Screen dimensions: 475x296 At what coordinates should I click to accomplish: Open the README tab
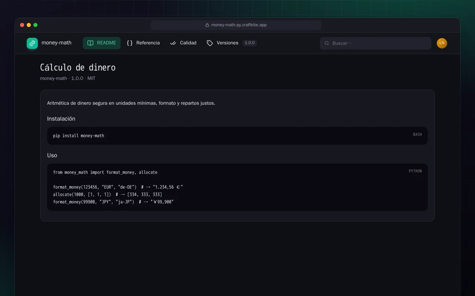102,43
